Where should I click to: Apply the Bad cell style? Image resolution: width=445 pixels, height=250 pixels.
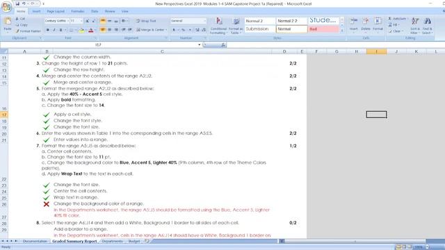click(x=323, y=29)
